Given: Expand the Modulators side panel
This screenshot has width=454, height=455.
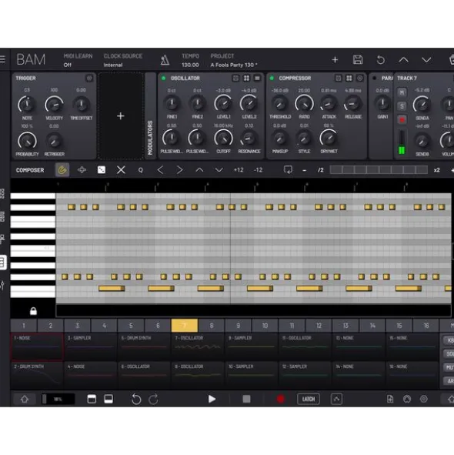Looking at the screenshot, I should pos(150,116).
